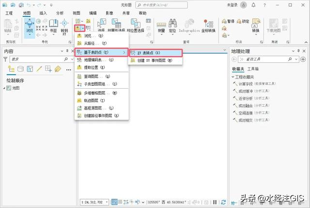This screenshot has height=208, width=310.
Task: Open the Bookmarks (书签) tool
Action: click(53, 27)
